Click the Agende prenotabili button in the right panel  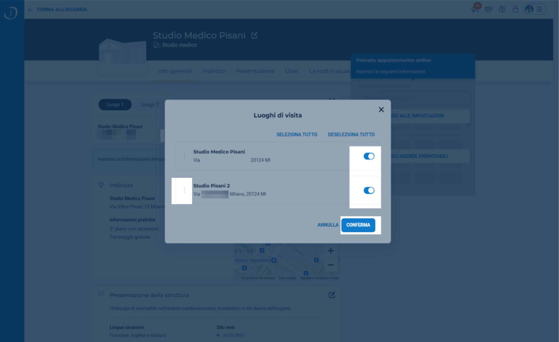(430, 156)
